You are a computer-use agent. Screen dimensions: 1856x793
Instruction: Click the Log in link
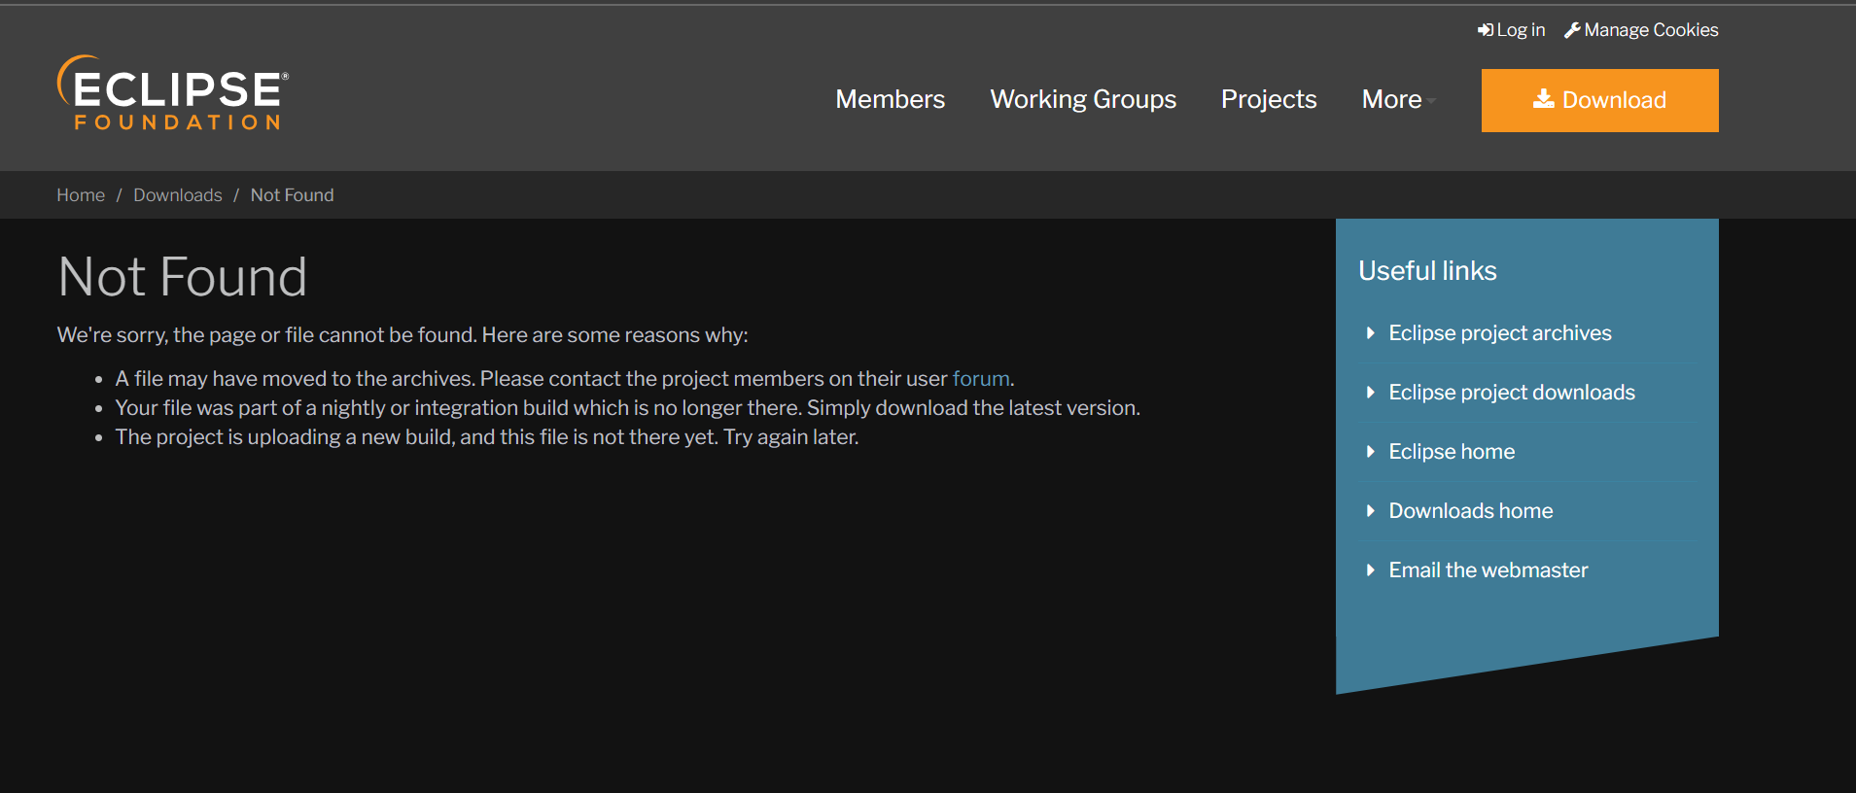(1512, 30)
